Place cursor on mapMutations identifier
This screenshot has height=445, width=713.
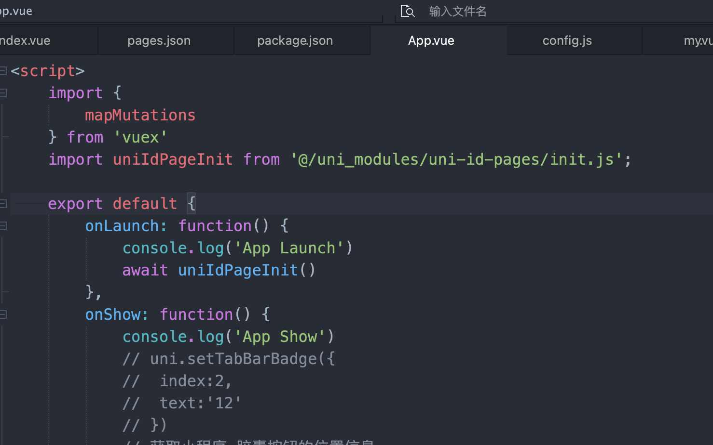140,115
